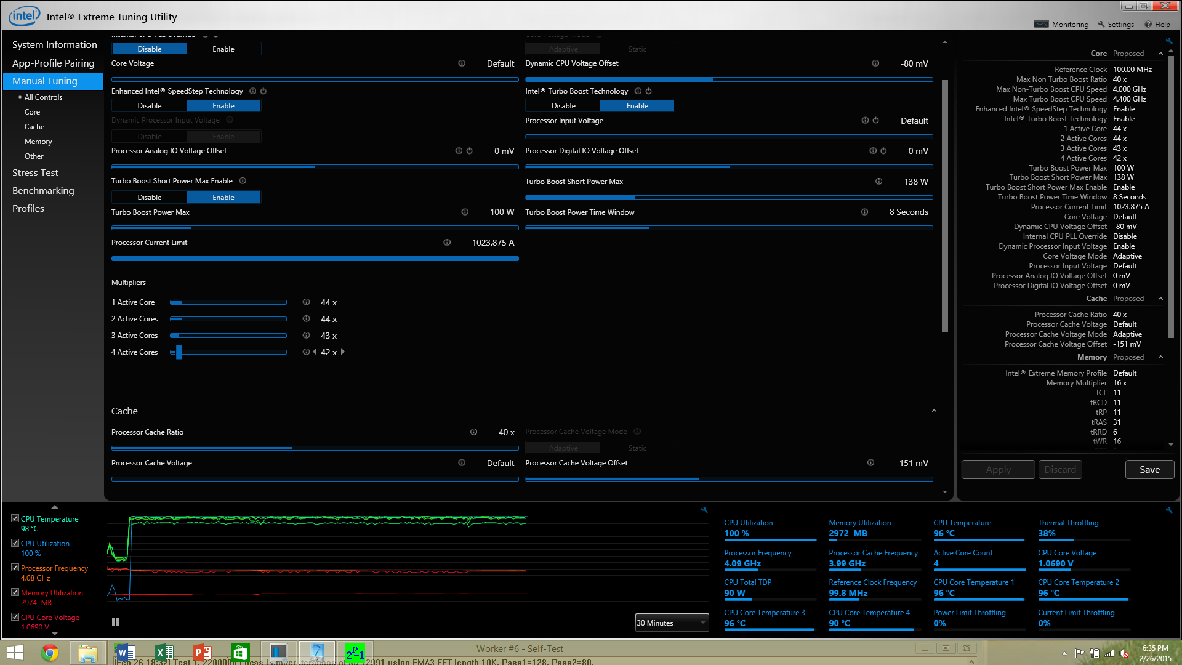Image resolution: width=1182 pixels, height=665 pixels.
Task: Click the reset icon for Processor Analog IO Voltage Offset
Action: point(469,151)
